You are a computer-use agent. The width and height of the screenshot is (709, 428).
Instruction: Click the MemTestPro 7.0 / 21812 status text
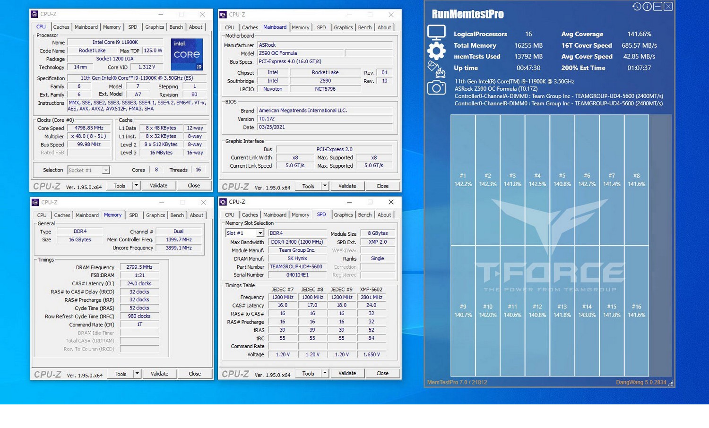[457, 382]
